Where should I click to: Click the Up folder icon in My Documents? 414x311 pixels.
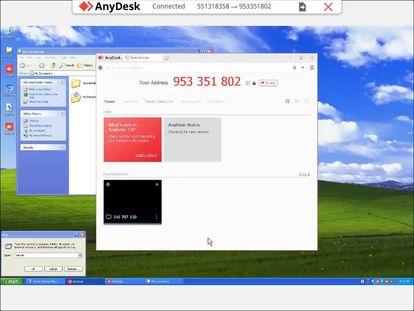coord(53,65)
